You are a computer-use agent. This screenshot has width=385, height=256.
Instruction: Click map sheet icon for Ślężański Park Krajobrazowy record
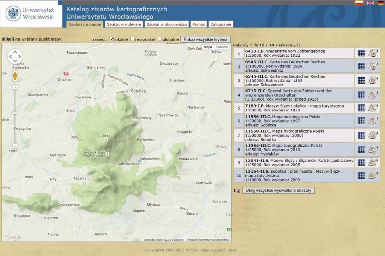(373, 163)
